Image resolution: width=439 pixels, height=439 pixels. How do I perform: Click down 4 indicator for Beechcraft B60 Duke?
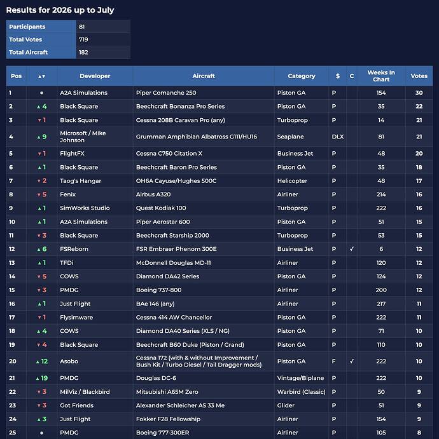point(42,344)
